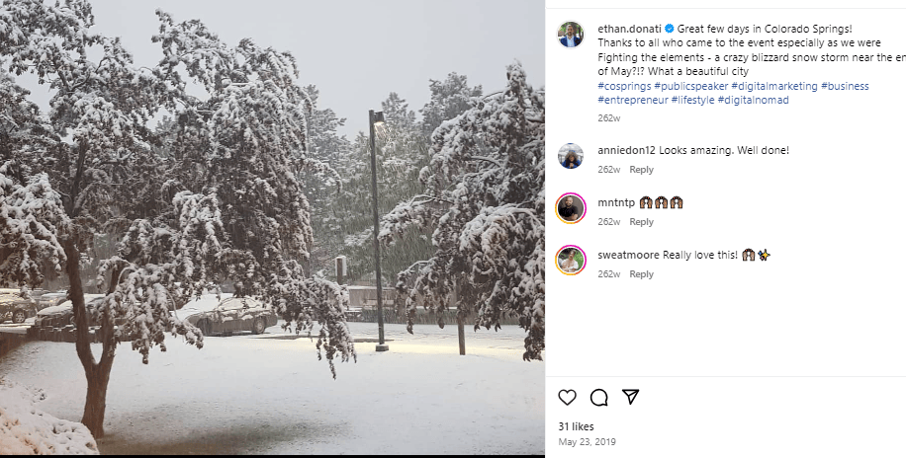This screenshot has width=906, height=458.
Task: Open the snowy Colorado Springs photo
Action: (272, 227)
